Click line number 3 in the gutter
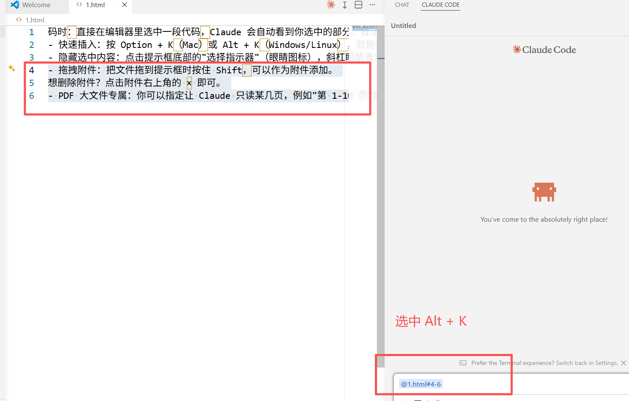 click(x=31, y=58)
